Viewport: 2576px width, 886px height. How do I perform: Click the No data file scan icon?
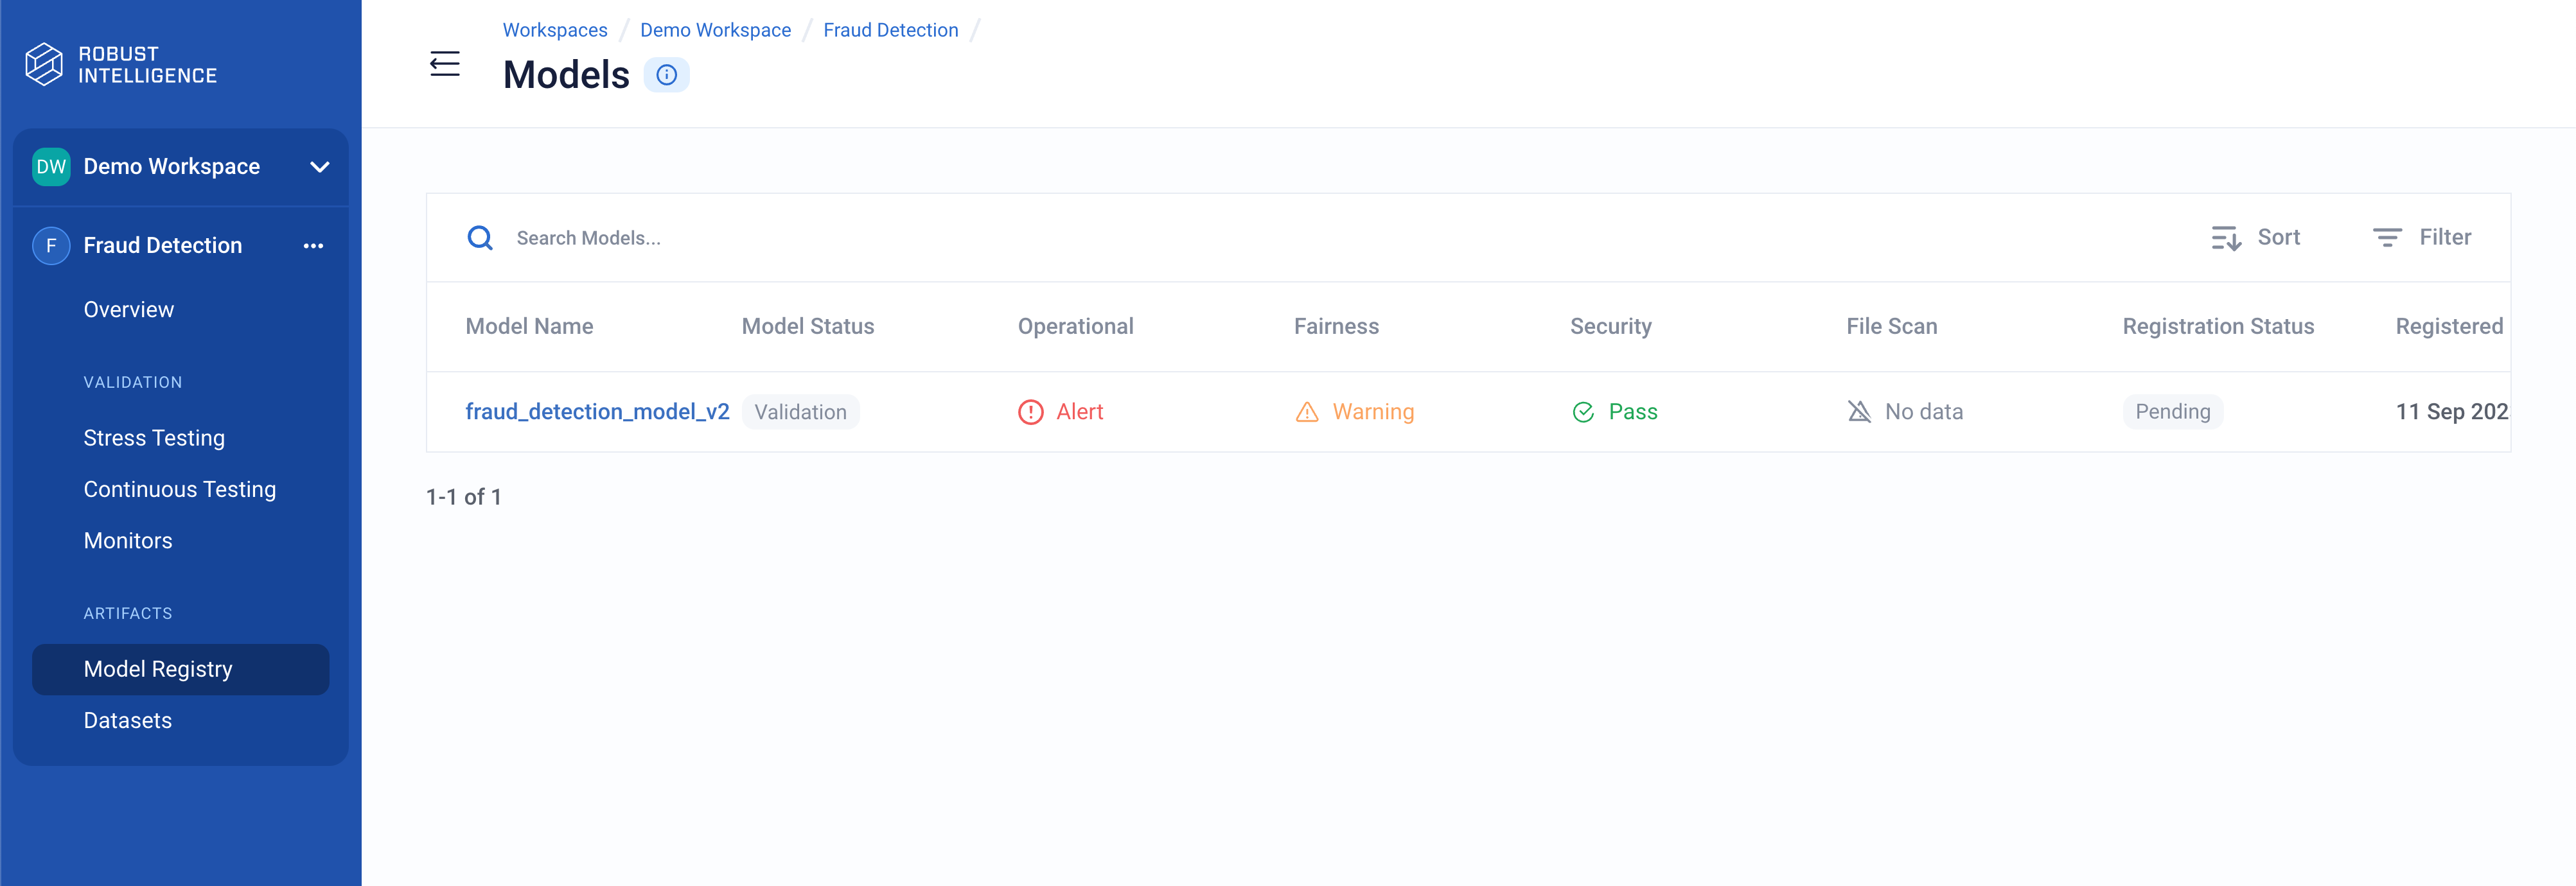(1858, 412)
